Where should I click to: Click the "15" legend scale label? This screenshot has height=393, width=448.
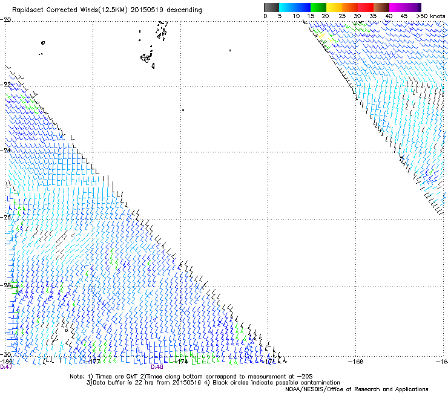pos(311,16)
